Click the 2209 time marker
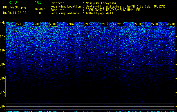This screenshot has height=112, width=177. tap(154, 24)
